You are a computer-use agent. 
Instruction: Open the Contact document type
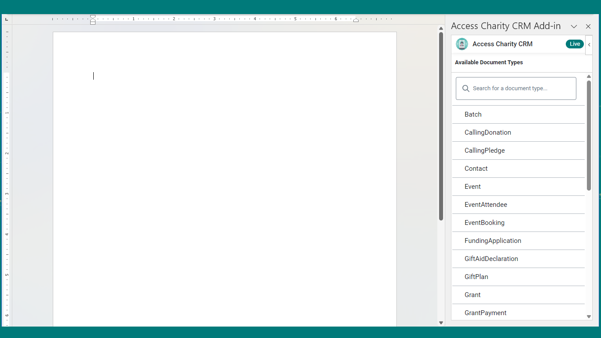(518, 169)
